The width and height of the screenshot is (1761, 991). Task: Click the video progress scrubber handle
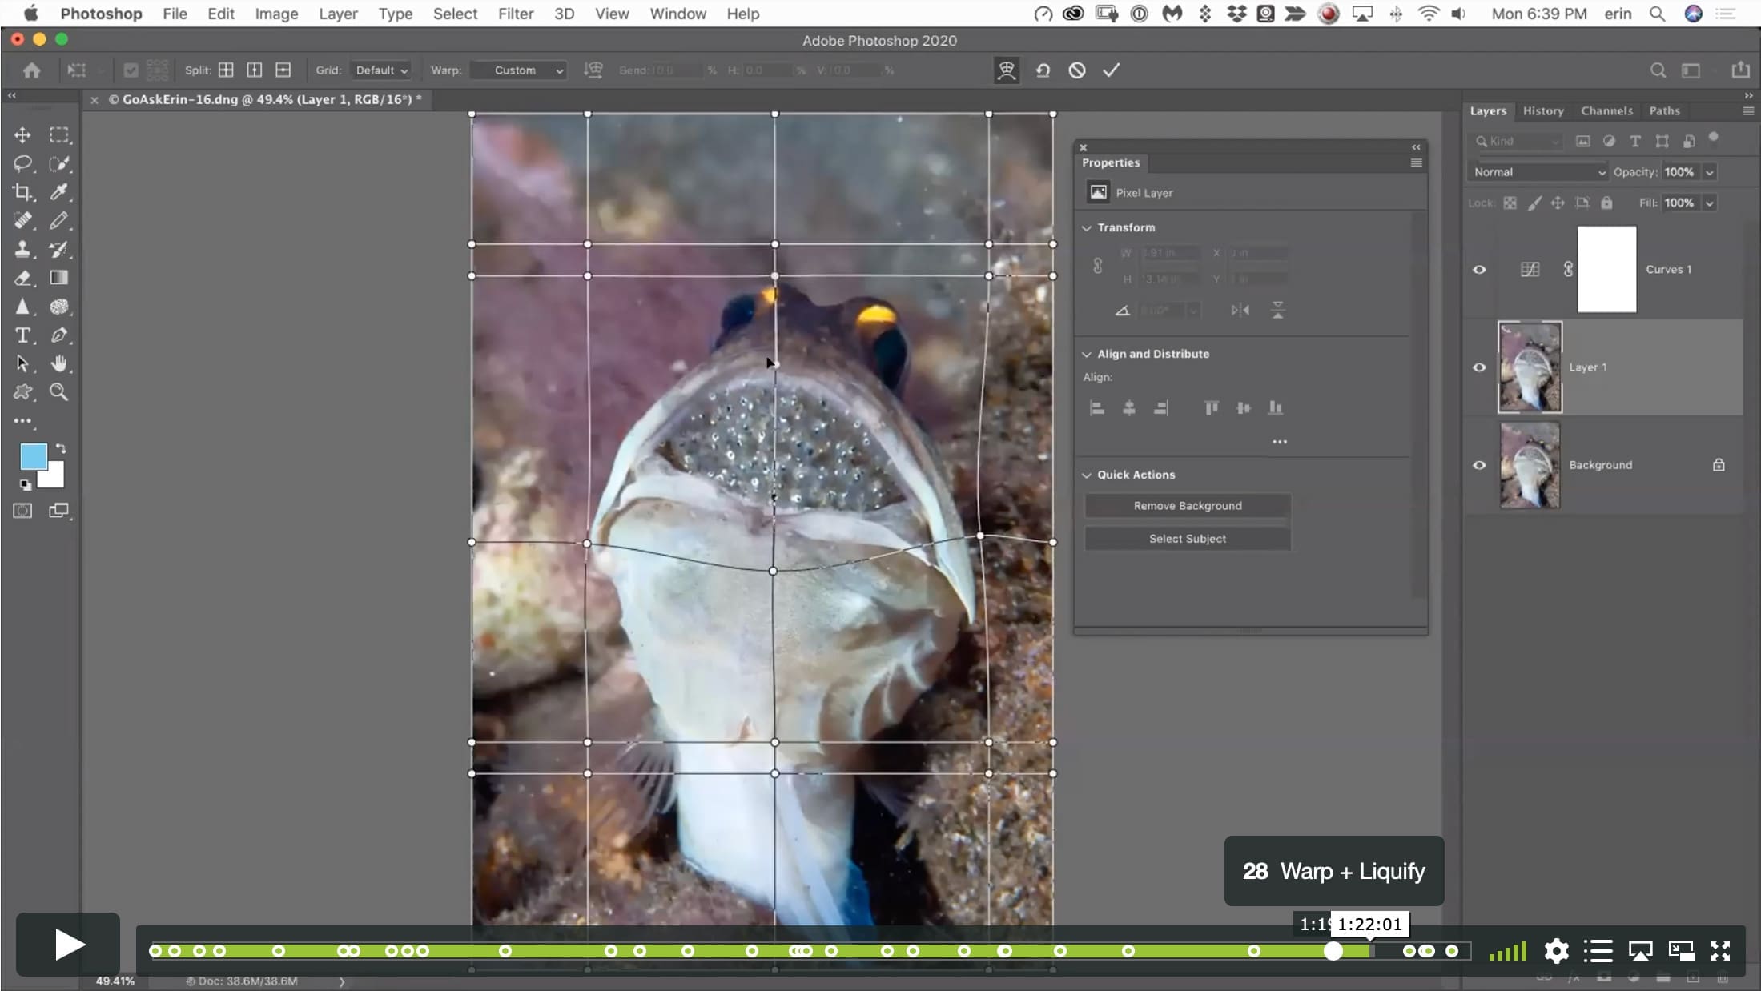coord(1333,951)
